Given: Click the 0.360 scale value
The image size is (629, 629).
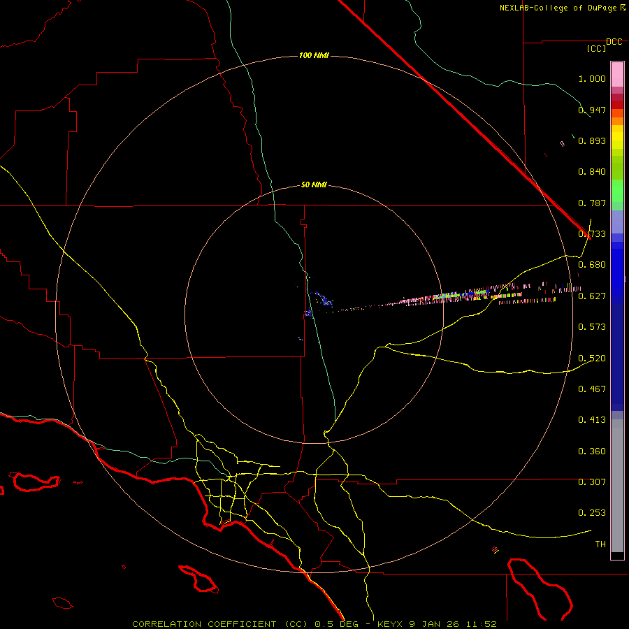Looking at the screenshot, I should click(592, 451).
